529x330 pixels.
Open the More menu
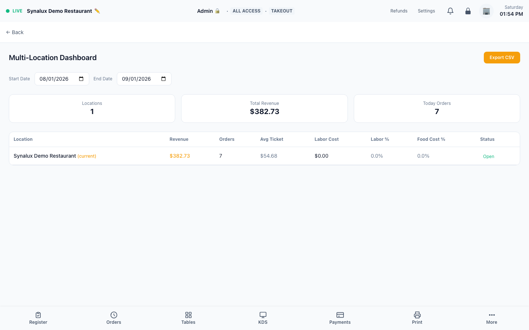pyautogui.click(x=492, y=318)
